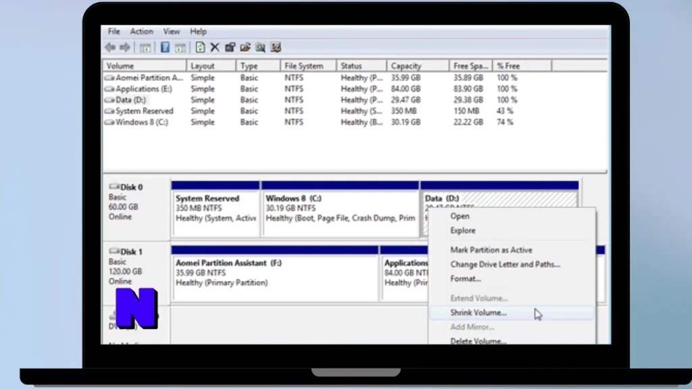Click the 74 % free cell
Image resolution: width=692 pixels, height=389 pixels.
pos(505,122)
